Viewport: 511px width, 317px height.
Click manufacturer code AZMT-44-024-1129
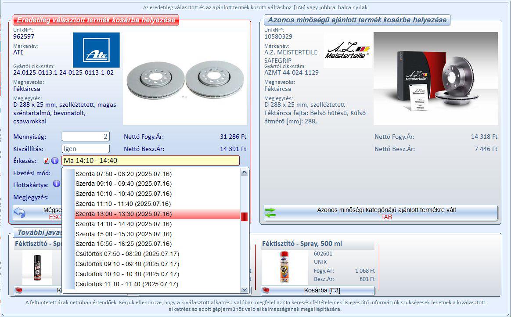[x=291, y=72]
